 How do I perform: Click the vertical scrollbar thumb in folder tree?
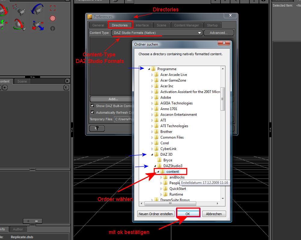click(x=222, y=99)
